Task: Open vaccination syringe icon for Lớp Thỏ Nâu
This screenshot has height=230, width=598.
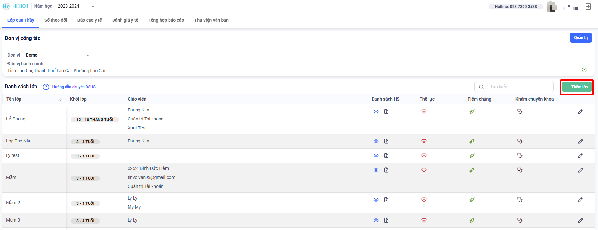Action: (472, 141)
